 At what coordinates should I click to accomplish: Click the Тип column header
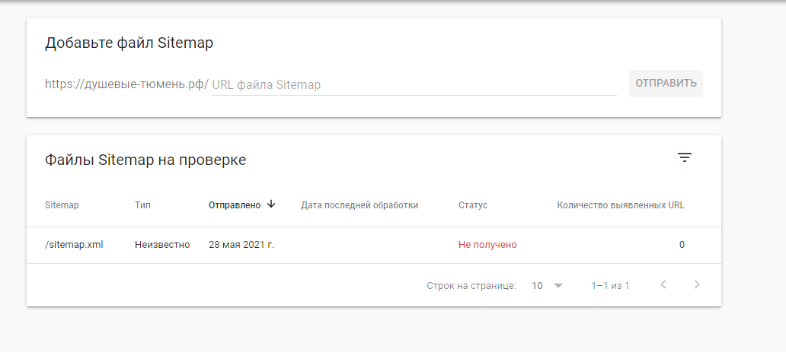tap(142, 205)
